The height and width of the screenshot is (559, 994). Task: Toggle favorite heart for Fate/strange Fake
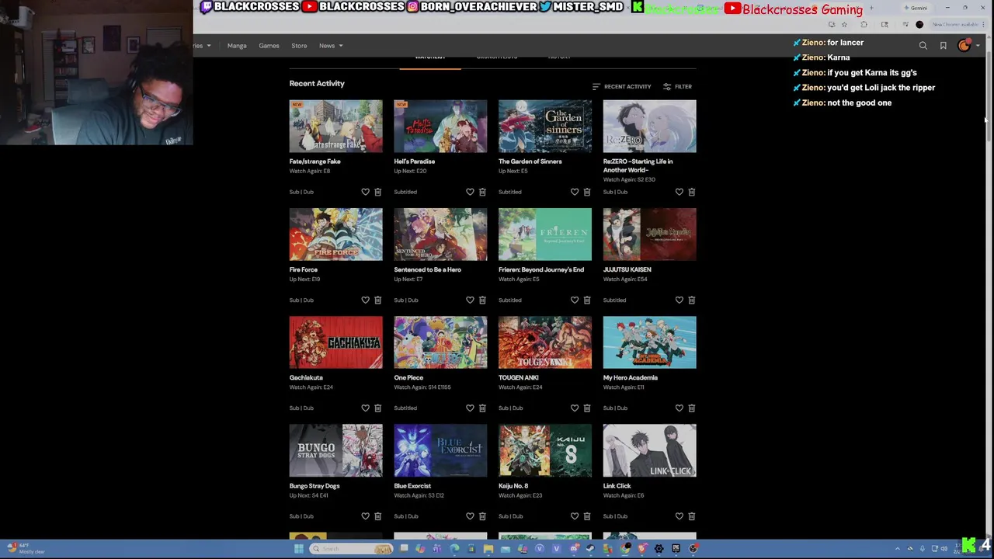coord(365,192)
